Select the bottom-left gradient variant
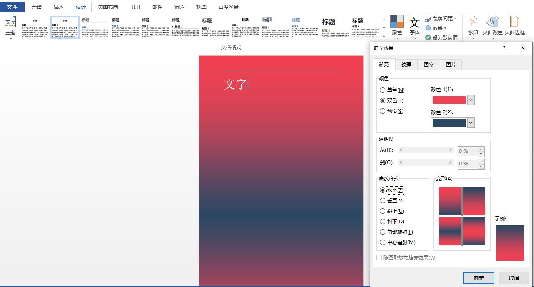The width and height of the screenshot is (534, 287). [x=450, y=231]
